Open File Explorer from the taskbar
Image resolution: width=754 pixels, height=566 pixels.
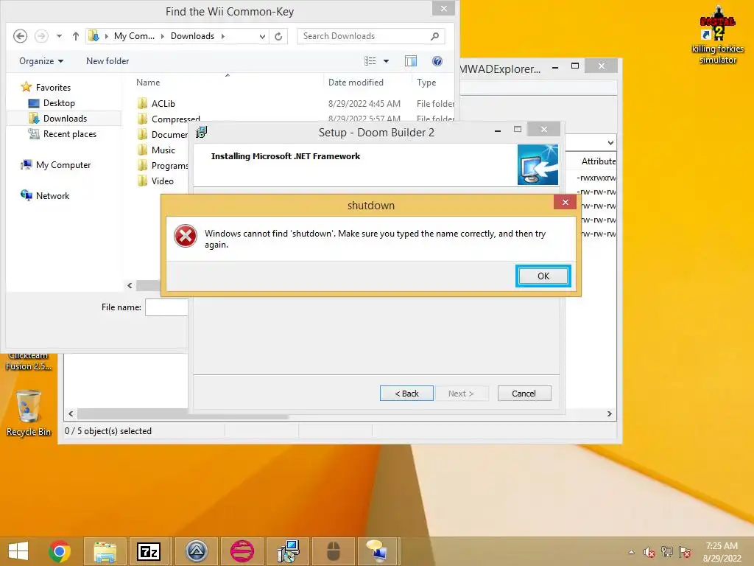pyautogui.click(x=105, y=551)
